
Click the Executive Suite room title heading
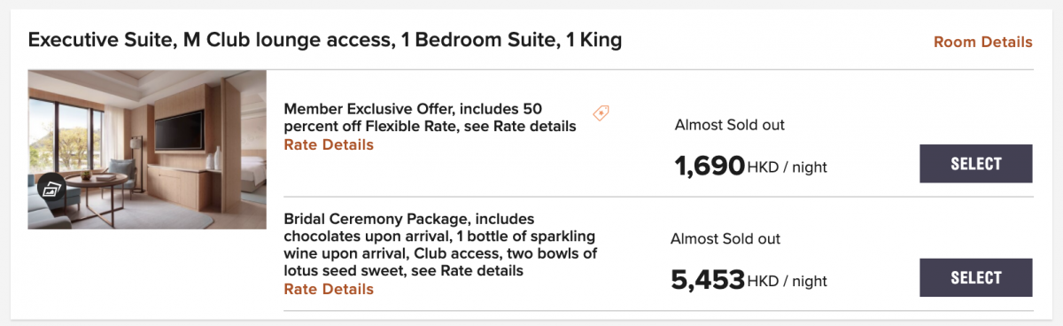click(x=325, y=40)
